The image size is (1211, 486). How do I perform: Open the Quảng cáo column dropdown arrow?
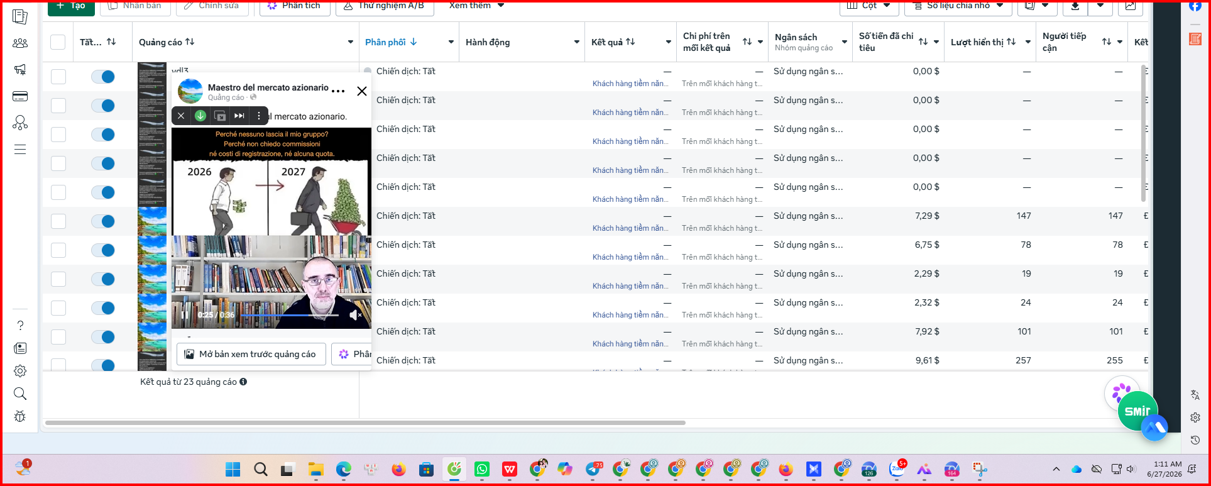point(351,42)
